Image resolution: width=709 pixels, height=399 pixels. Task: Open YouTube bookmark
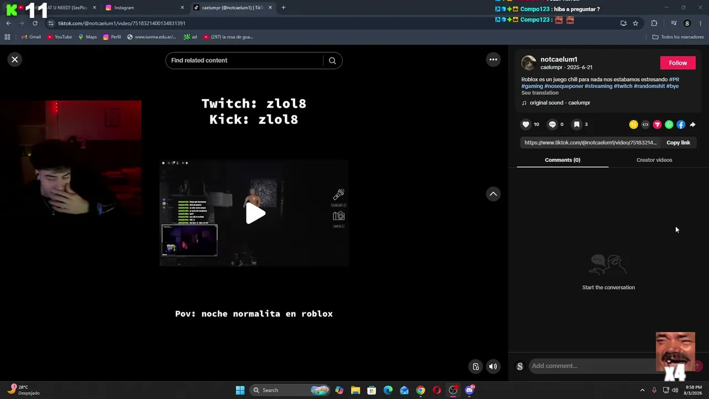click(x=59, y=37)
